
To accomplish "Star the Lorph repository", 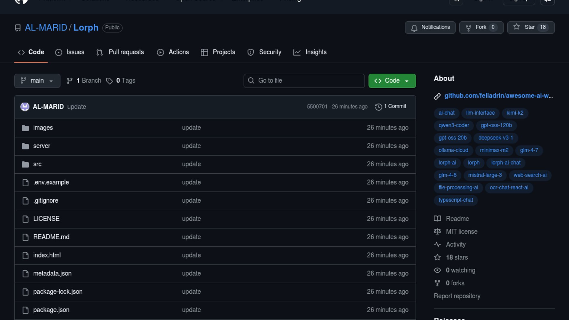I will click(531, 28).
